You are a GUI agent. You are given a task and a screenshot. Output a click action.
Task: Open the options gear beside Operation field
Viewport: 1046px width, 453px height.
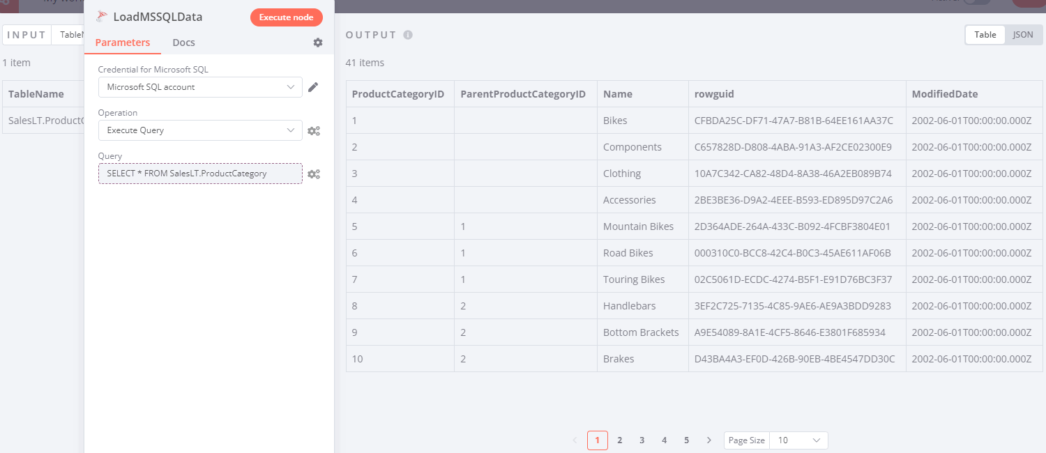pyautogui.click(x=314, y=130)
